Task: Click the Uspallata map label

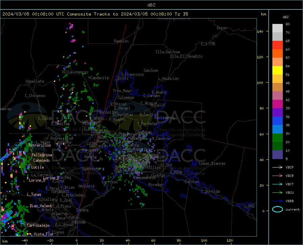Action: 35,81
